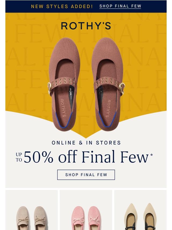Open the ROTHY'S logo at top

click(x=86, y=26)
